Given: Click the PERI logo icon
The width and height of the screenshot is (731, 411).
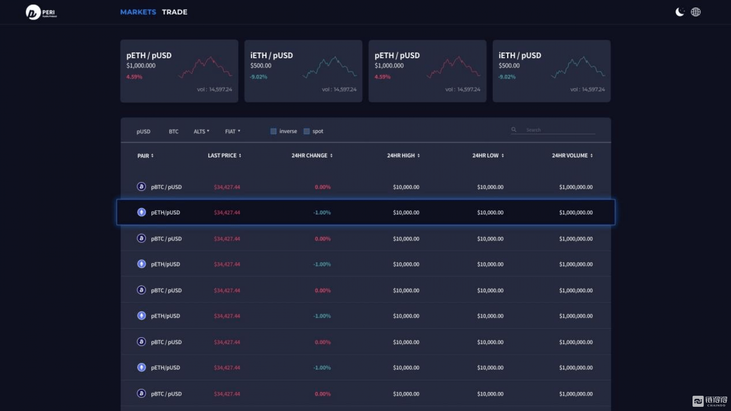Looking at the screenshot, I should [x=33, y=12].
